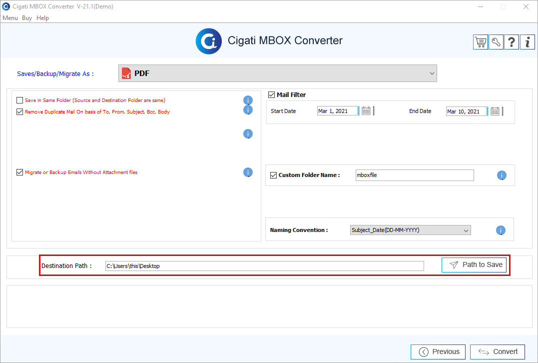Viewport: 538px width, 363px height.
Task: Show info for Custom Folder Name
Action: [502, 175]
